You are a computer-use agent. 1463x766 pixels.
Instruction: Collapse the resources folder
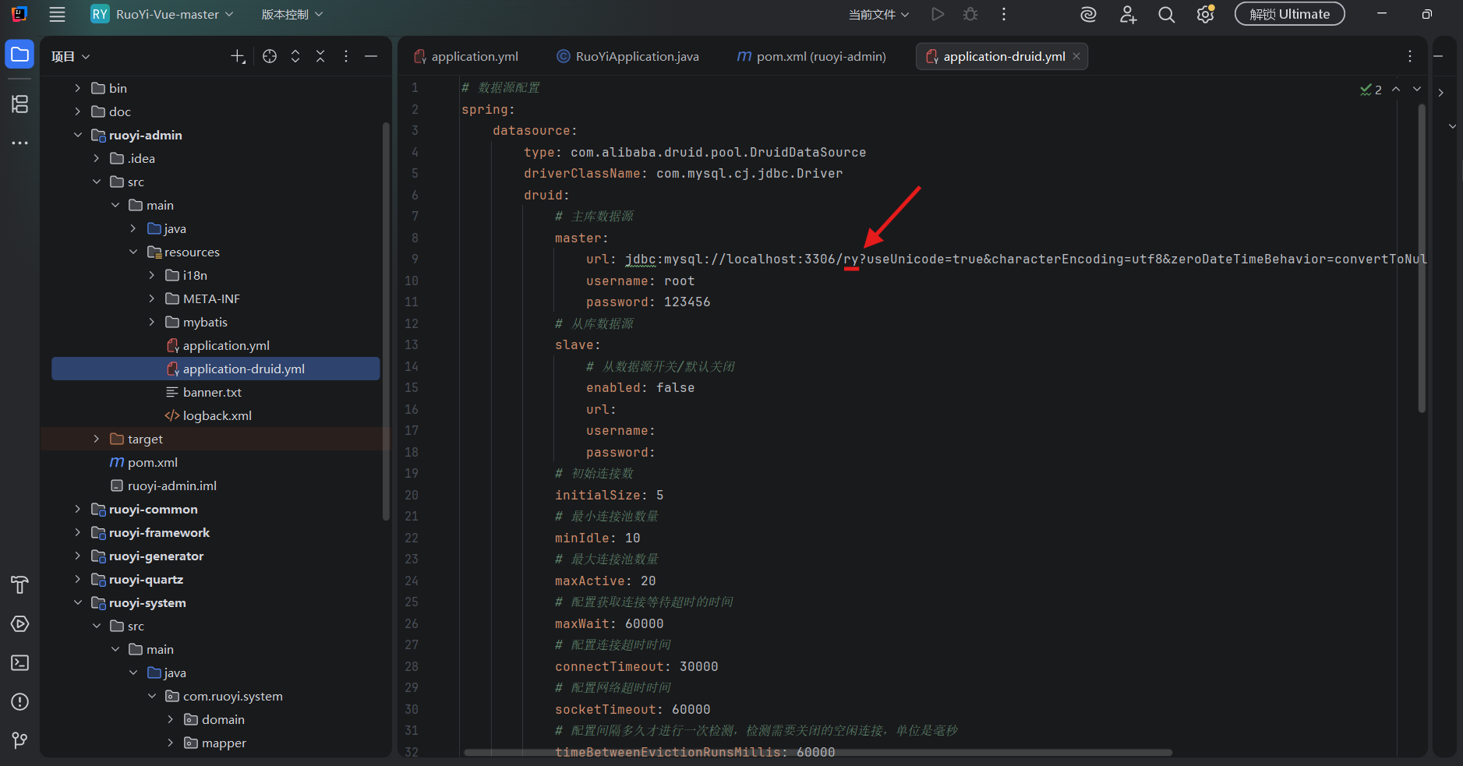133,252
